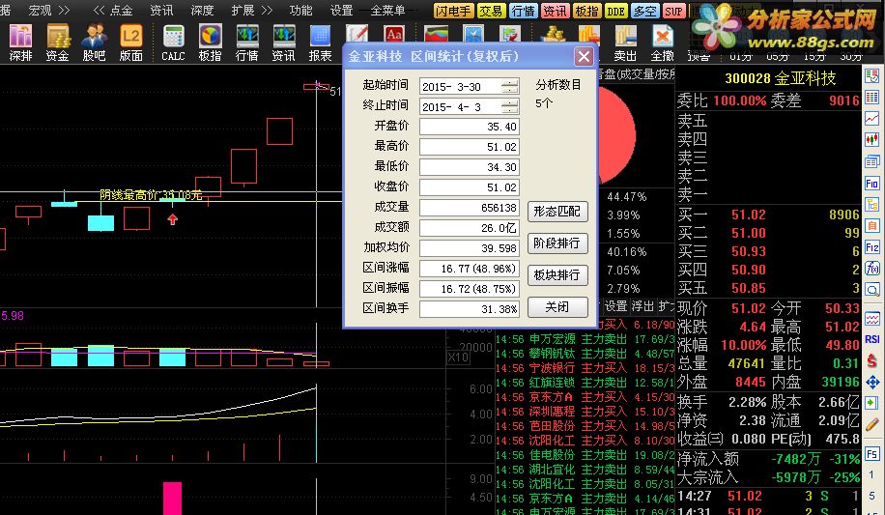Open the 扩展 menu
Image resolution: width=885 pixels, height=515 pixels.
pos(243,11)
